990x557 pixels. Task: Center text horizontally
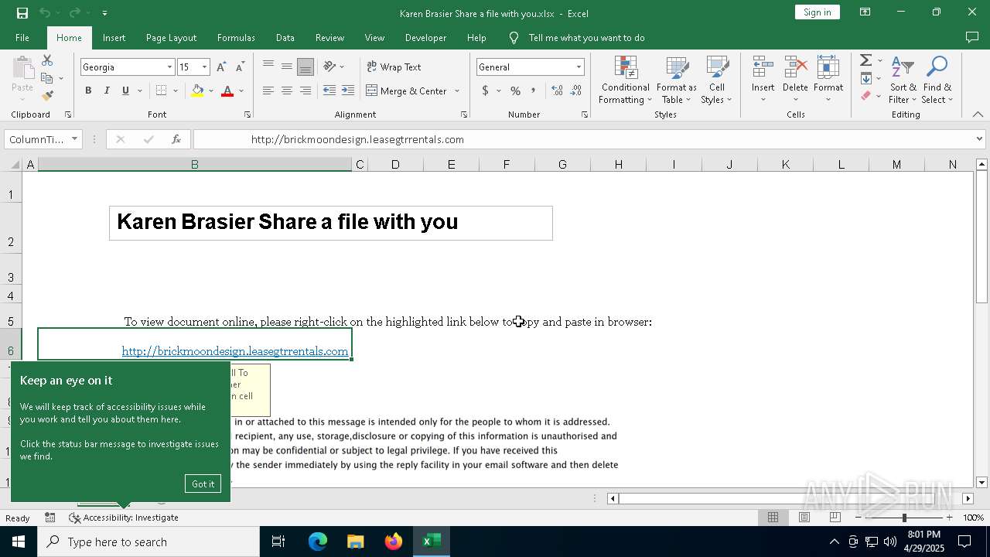pyautogui.click(x=287, y=91)
